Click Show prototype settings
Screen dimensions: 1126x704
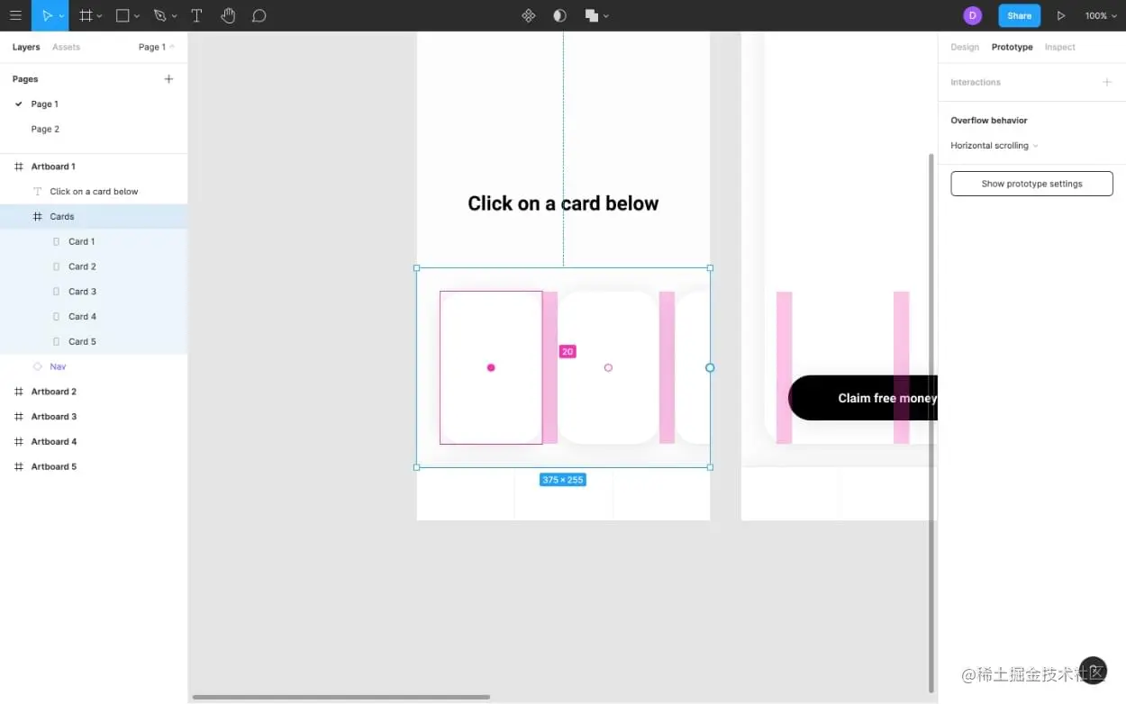[x=1031, y=184]
